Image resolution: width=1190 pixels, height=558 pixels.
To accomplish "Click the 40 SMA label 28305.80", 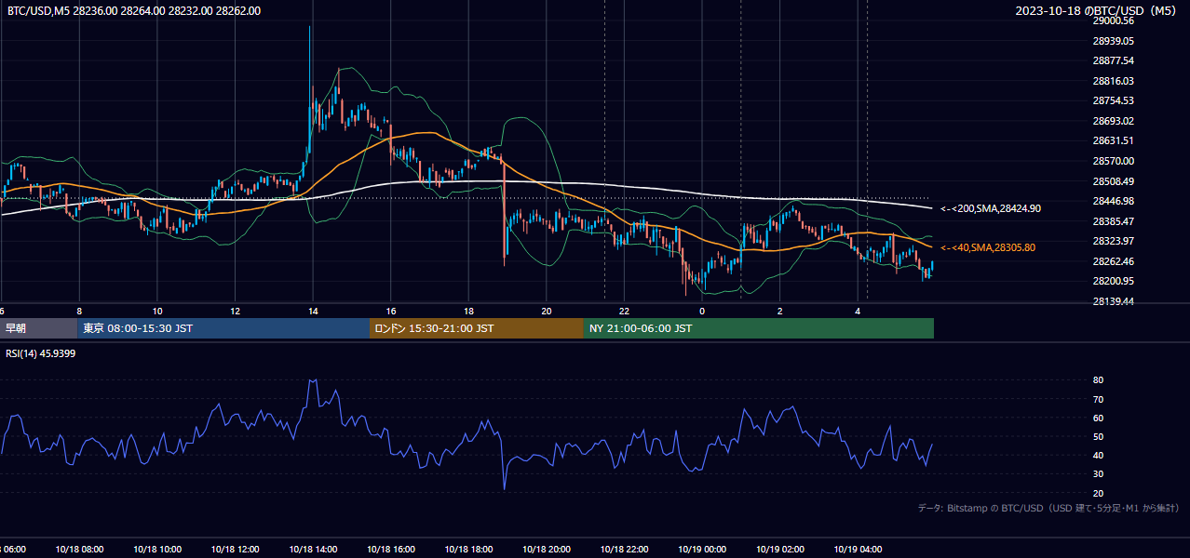I will pos(988,248).
